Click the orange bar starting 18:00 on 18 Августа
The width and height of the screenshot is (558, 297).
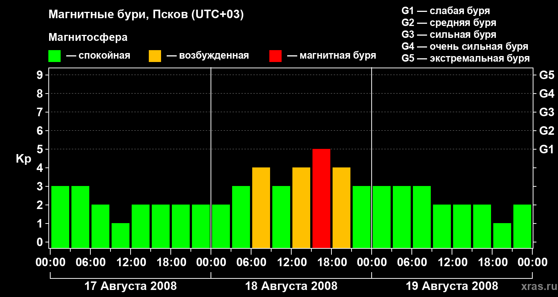click(x=341, y=208)
